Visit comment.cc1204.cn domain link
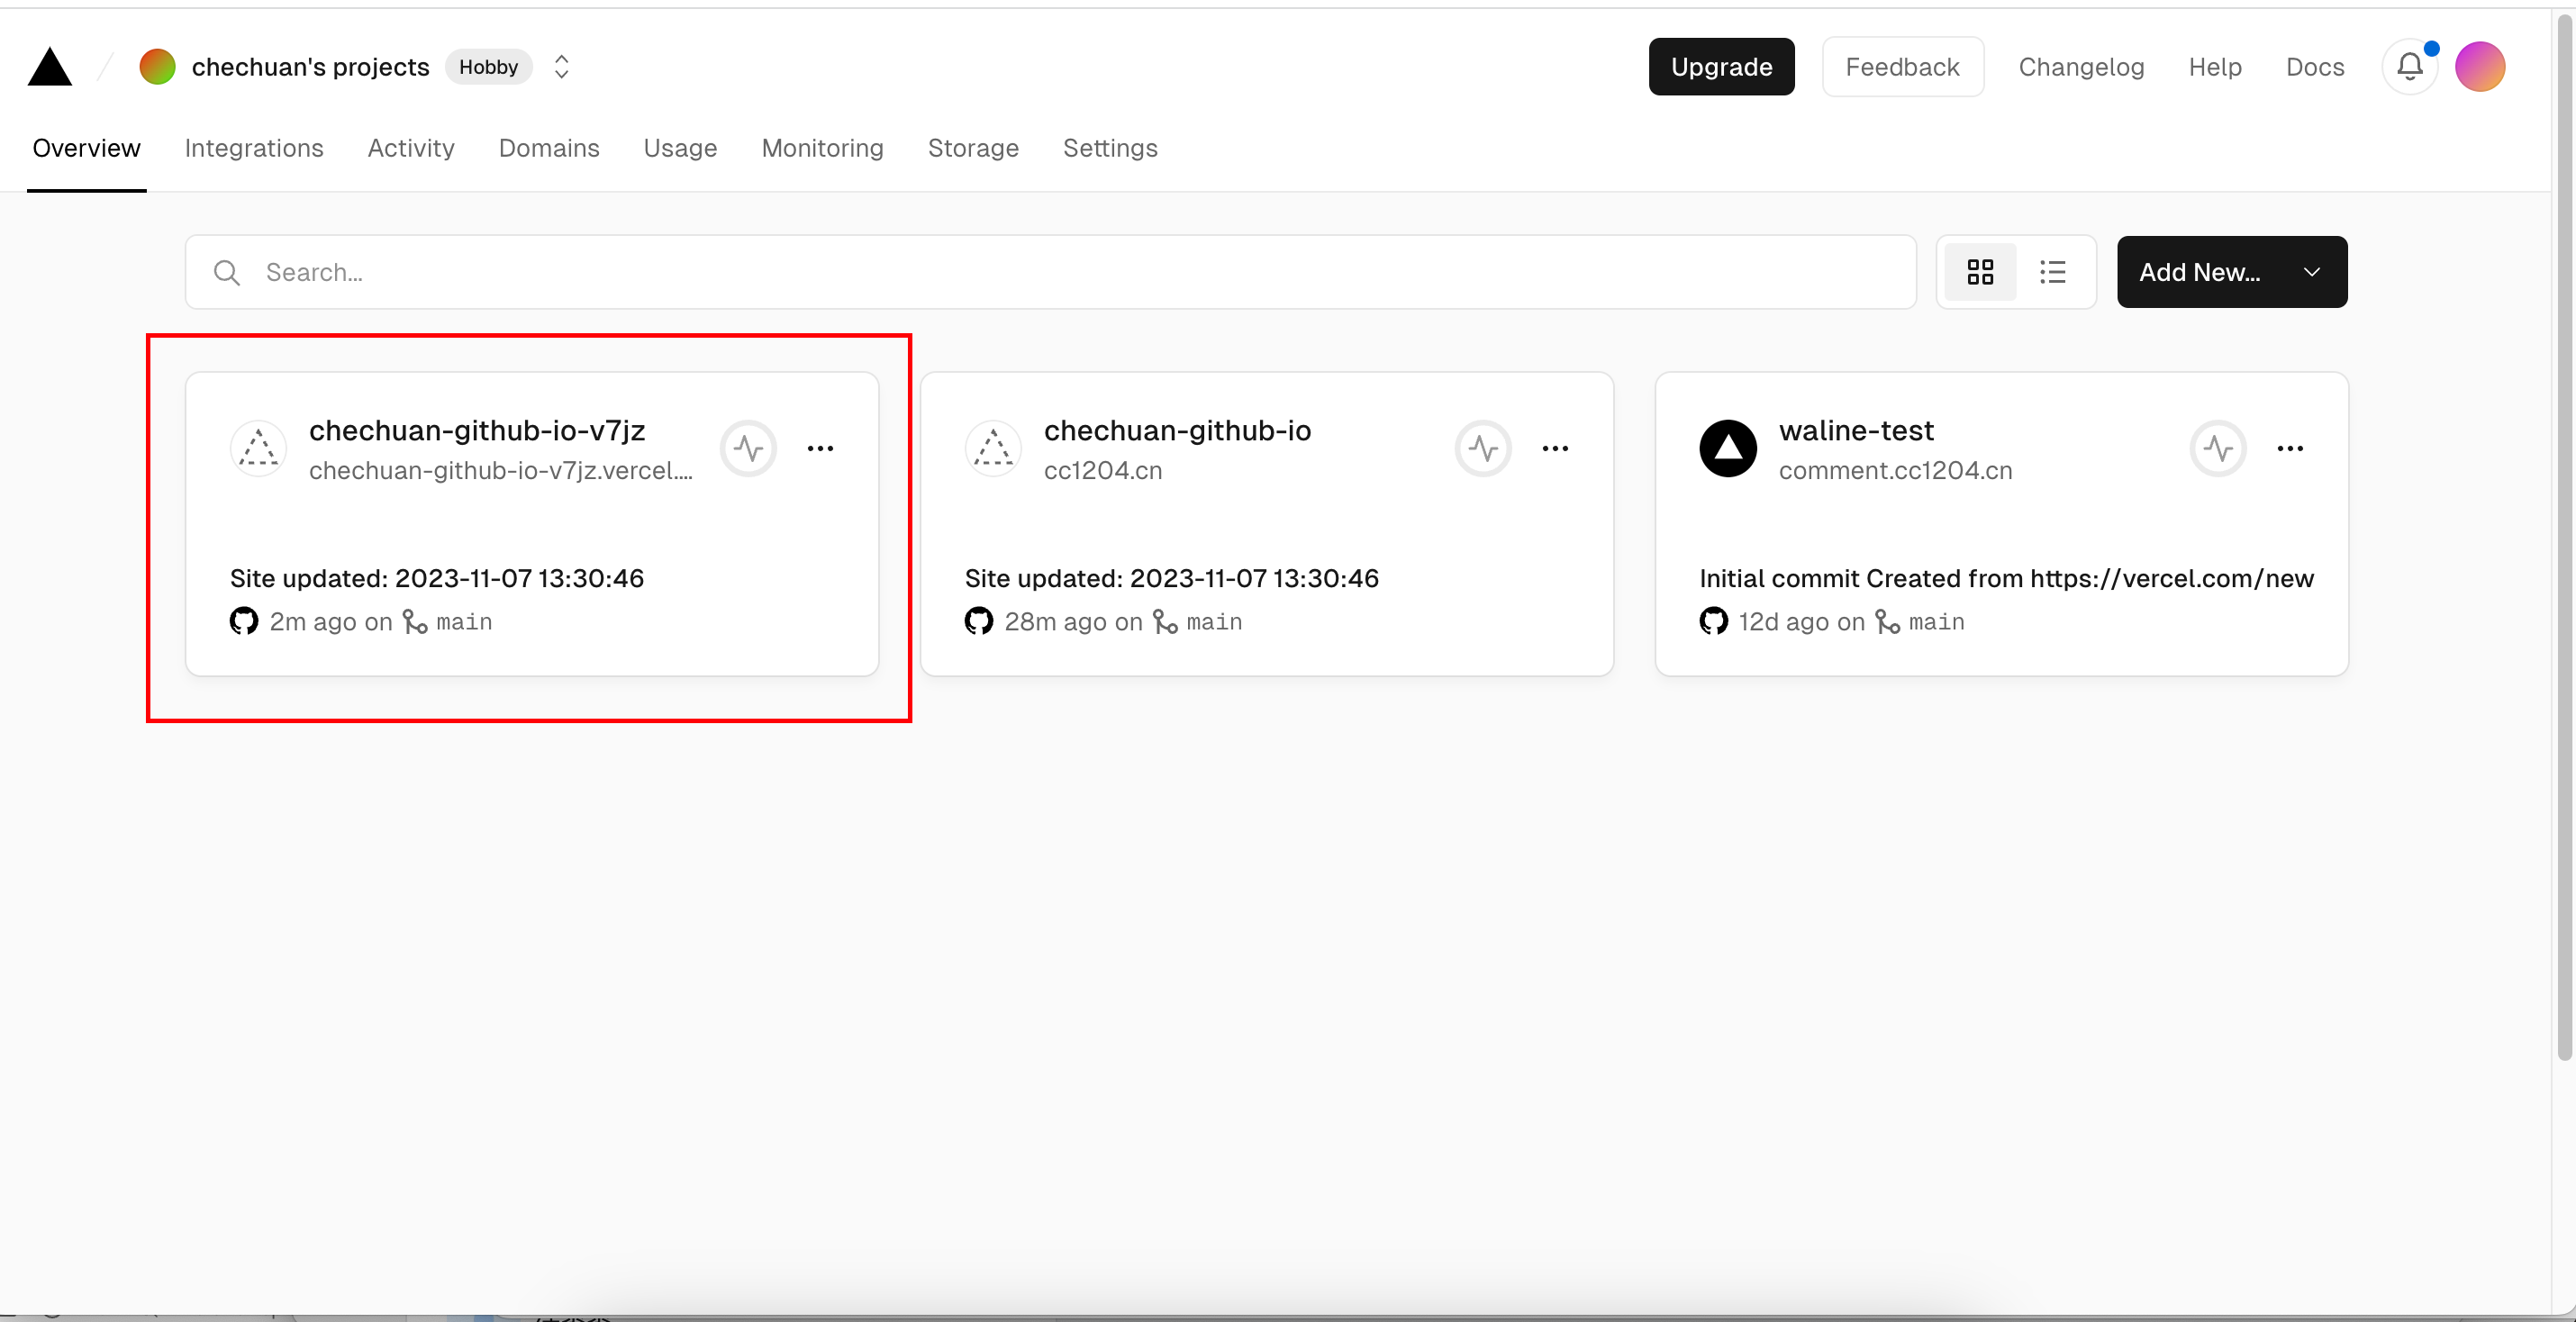The width and height of the screenshot is (2576, 1322). click(1895, 470)
